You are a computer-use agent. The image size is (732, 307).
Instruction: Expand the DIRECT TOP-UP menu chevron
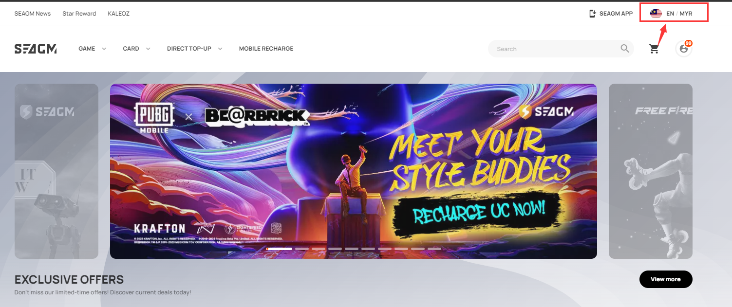tap(220, 49)
